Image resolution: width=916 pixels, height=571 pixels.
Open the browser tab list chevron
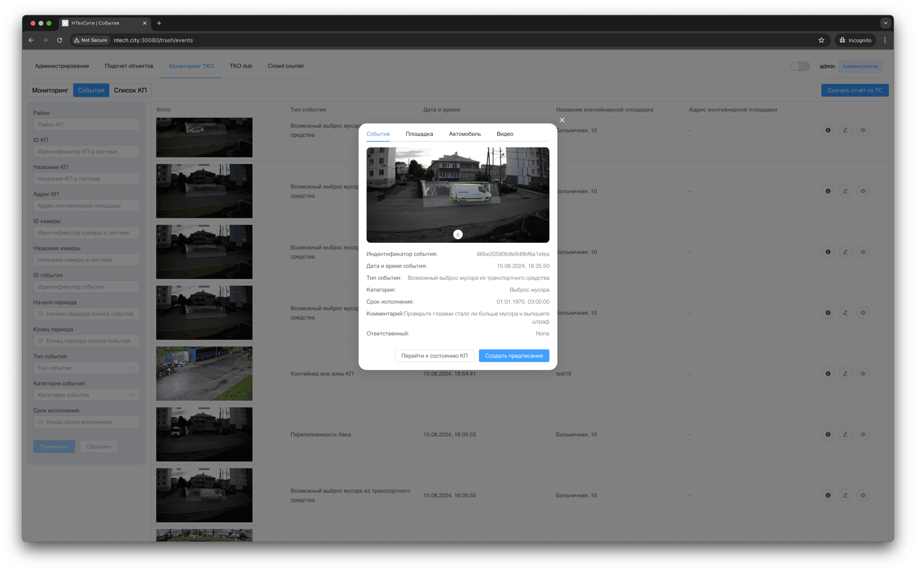click(885, 23)
